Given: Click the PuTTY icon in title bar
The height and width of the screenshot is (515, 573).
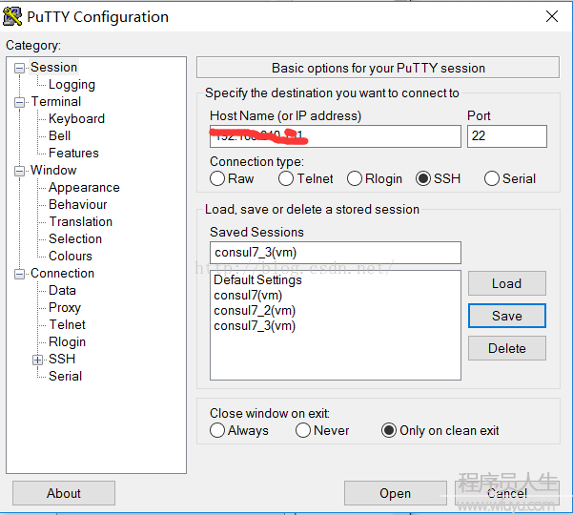Looking at the screenshot, I should 12,17.
